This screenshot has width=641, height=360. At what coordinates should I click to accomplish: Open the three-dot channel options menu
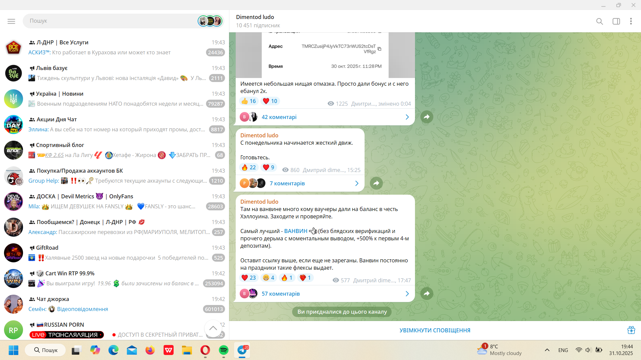point(631,21)
